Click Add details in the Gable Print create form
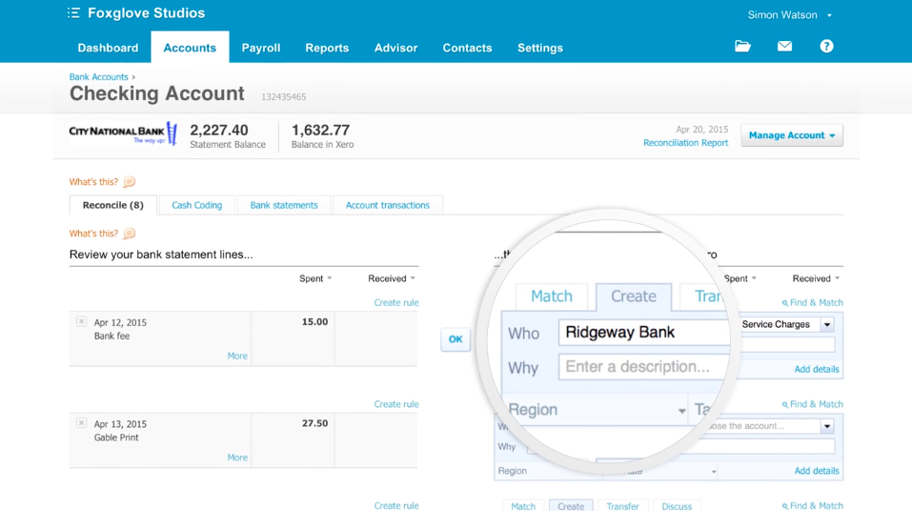The width and height of the screenshot is (912, 511). [x=817, y=471]
